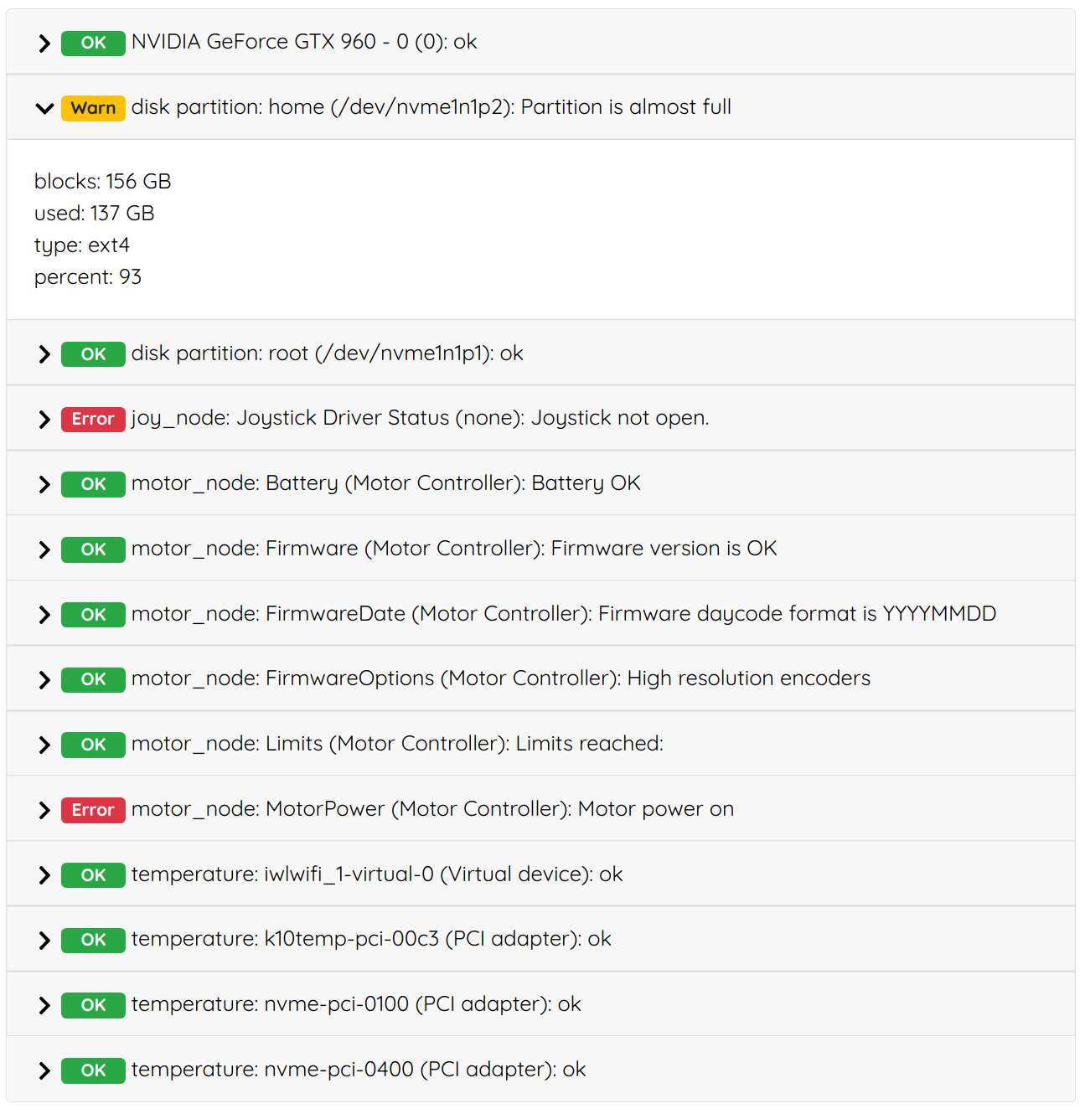This screenshot has height=1114, width=1085.
Task: Collapse the home partition warning details
Action: [44, 107]
